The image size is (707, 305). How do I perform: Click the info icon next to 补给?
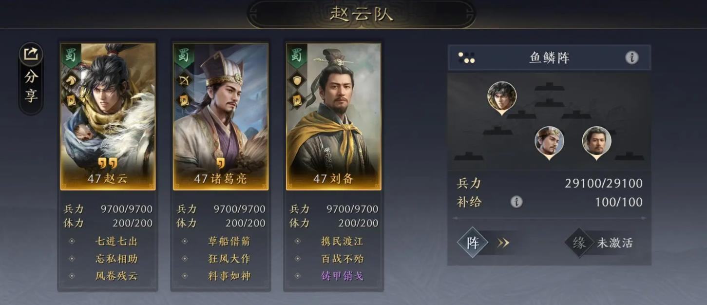(516, 202)
